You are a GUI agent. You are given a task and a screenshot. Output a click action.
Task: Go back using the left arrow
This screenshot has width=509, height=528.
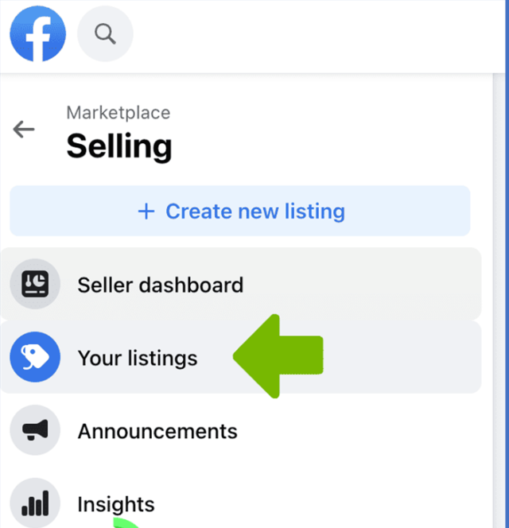[24, 130]
